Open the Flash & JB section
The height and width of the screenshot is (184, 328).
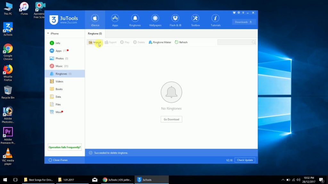click(x=175, y=20)
